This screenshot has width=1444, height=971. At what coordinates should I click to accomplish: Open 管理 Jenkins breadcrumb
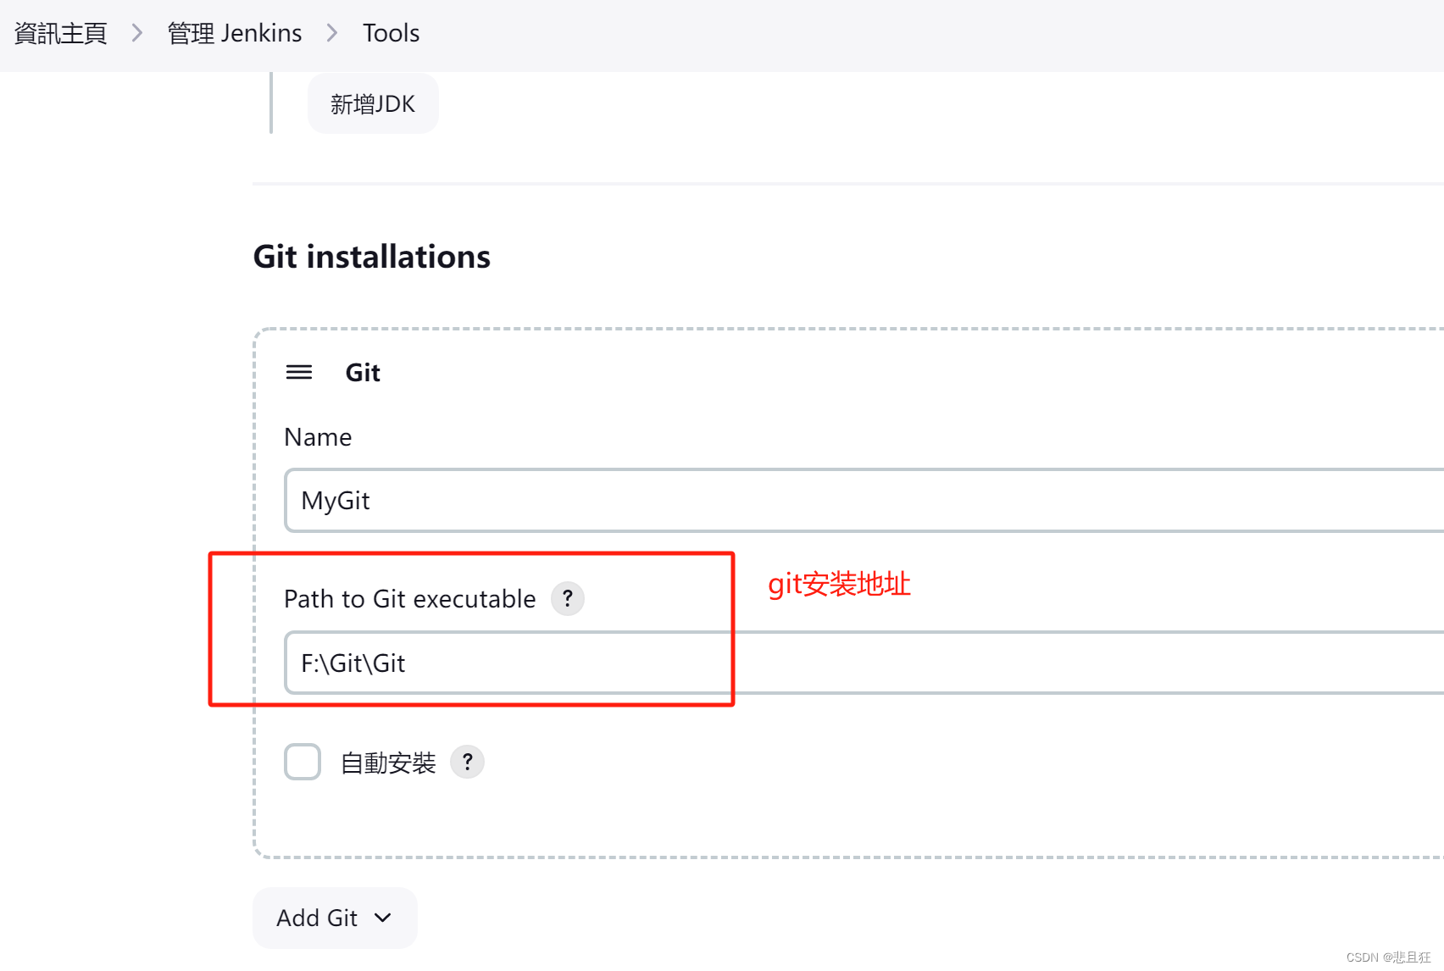coord(235,33)
